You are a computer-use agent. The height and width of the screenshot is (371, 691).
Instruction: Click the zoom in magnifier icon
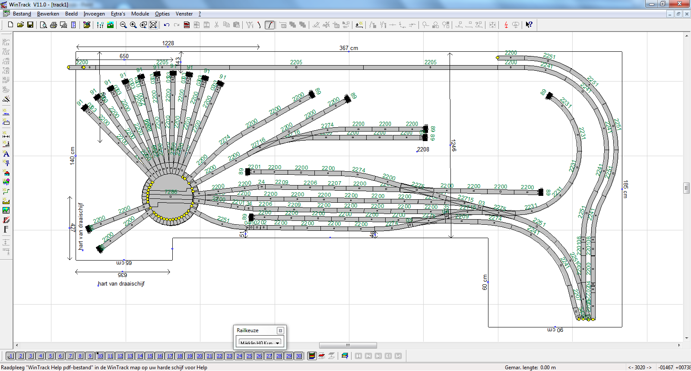point(133,25)
